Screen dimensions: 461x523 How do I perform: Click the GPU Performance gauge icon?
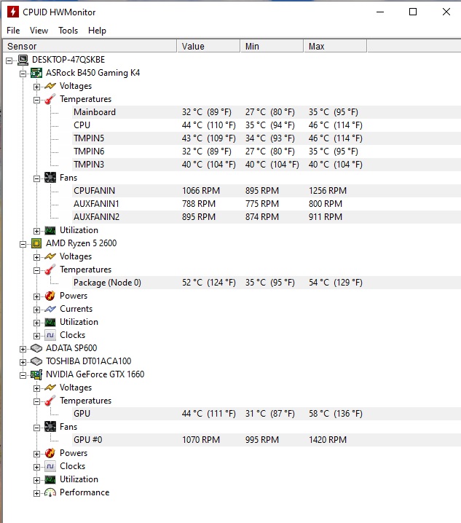[50, 492]
